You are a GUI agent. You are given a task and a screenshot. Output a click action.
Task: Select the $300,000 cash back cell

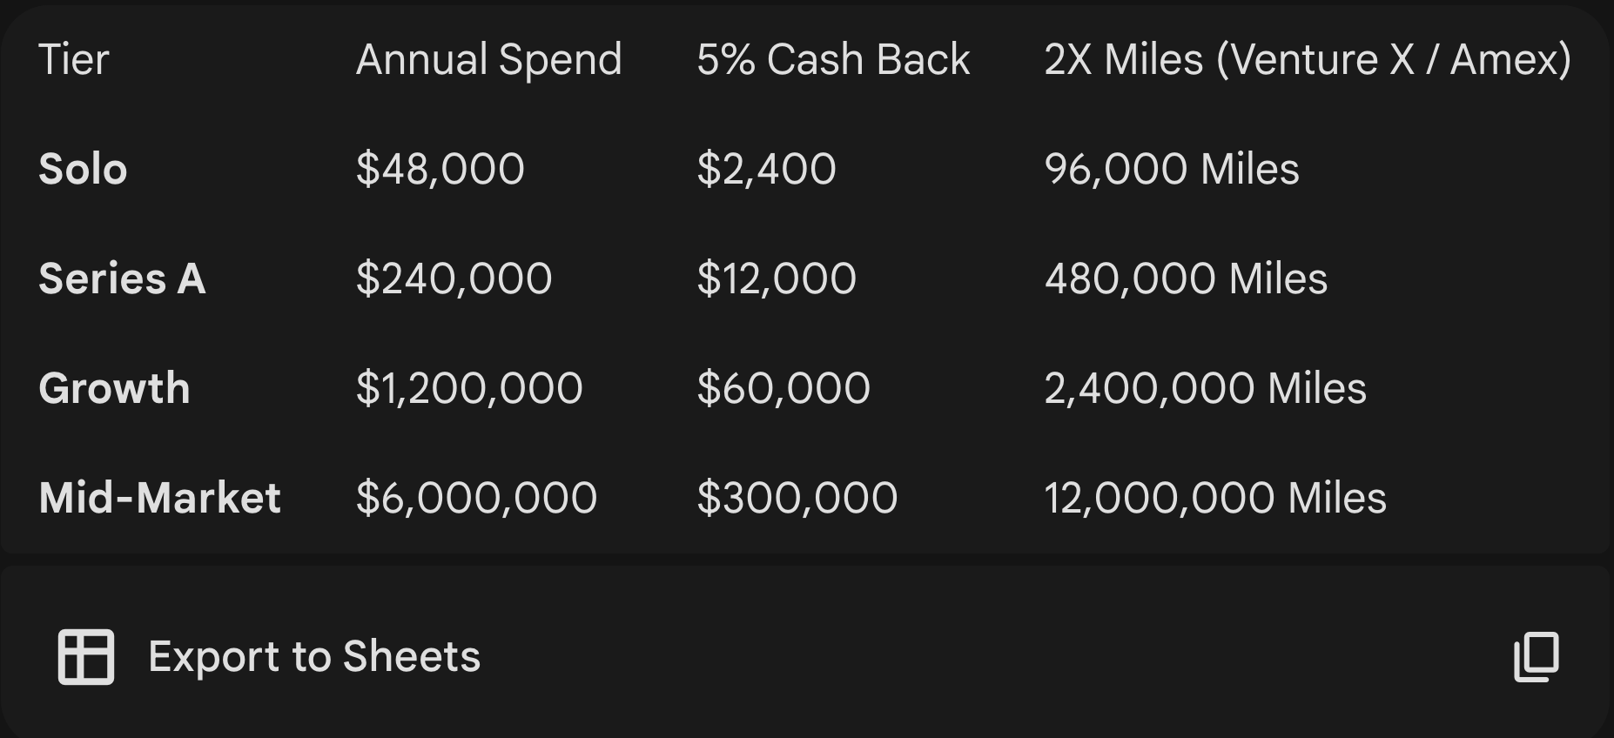click(797, 498)
